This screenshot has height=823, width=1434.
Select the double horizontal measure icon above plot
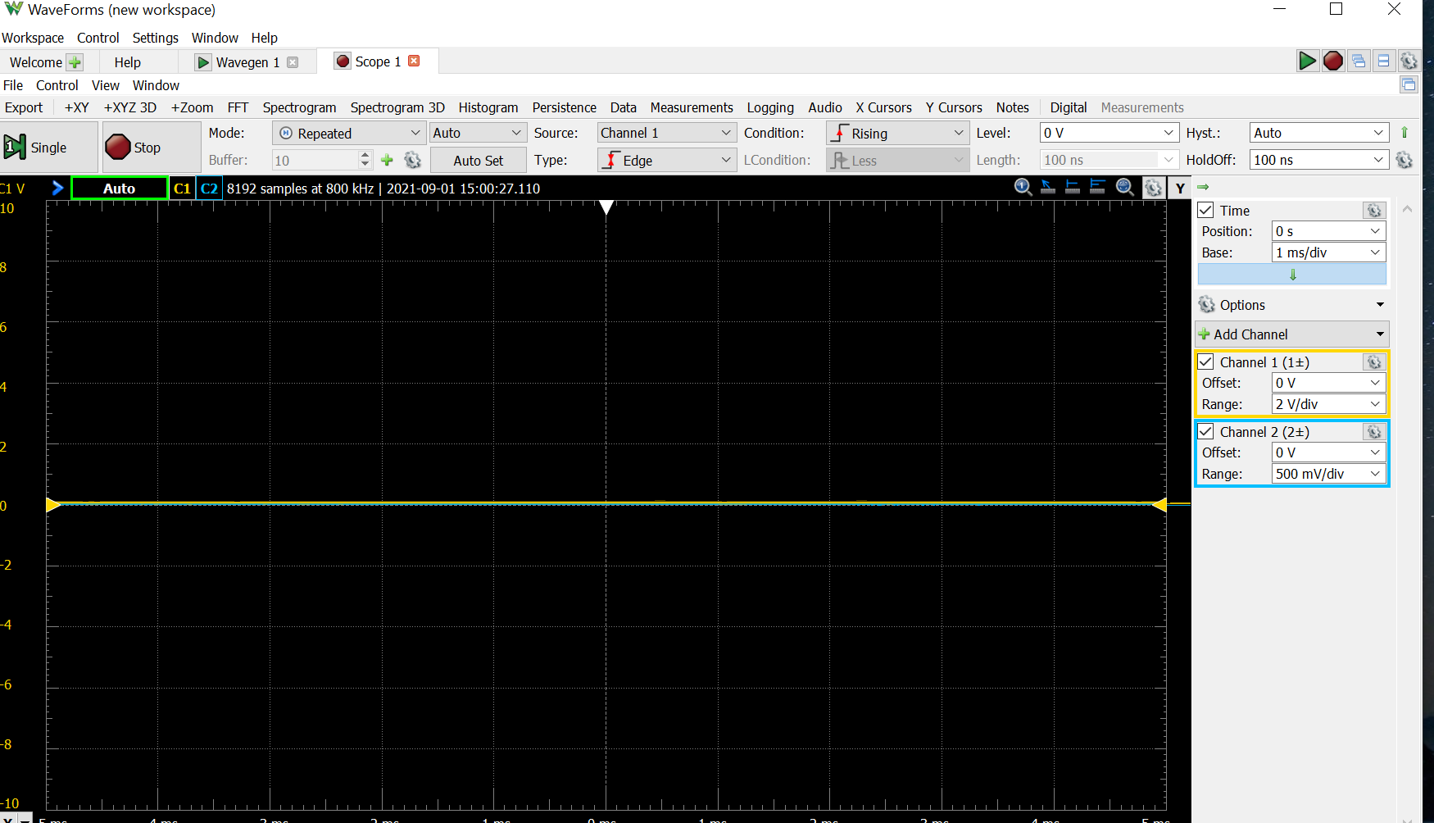click(1097, 188)
